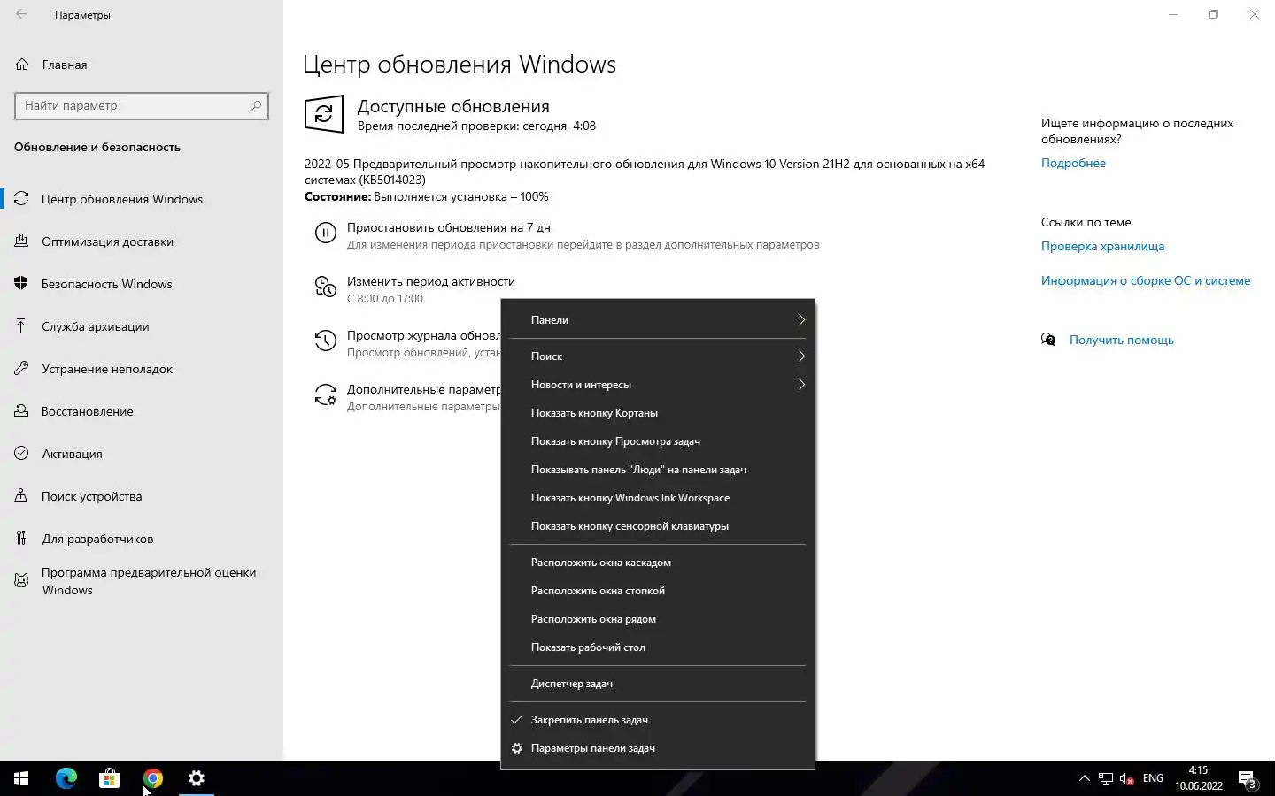Image resolution: width=1275 pixels, height=796 pixels.
Task: Open Информация о сборке ОС и системе
Action: (x=1146, y=280)
